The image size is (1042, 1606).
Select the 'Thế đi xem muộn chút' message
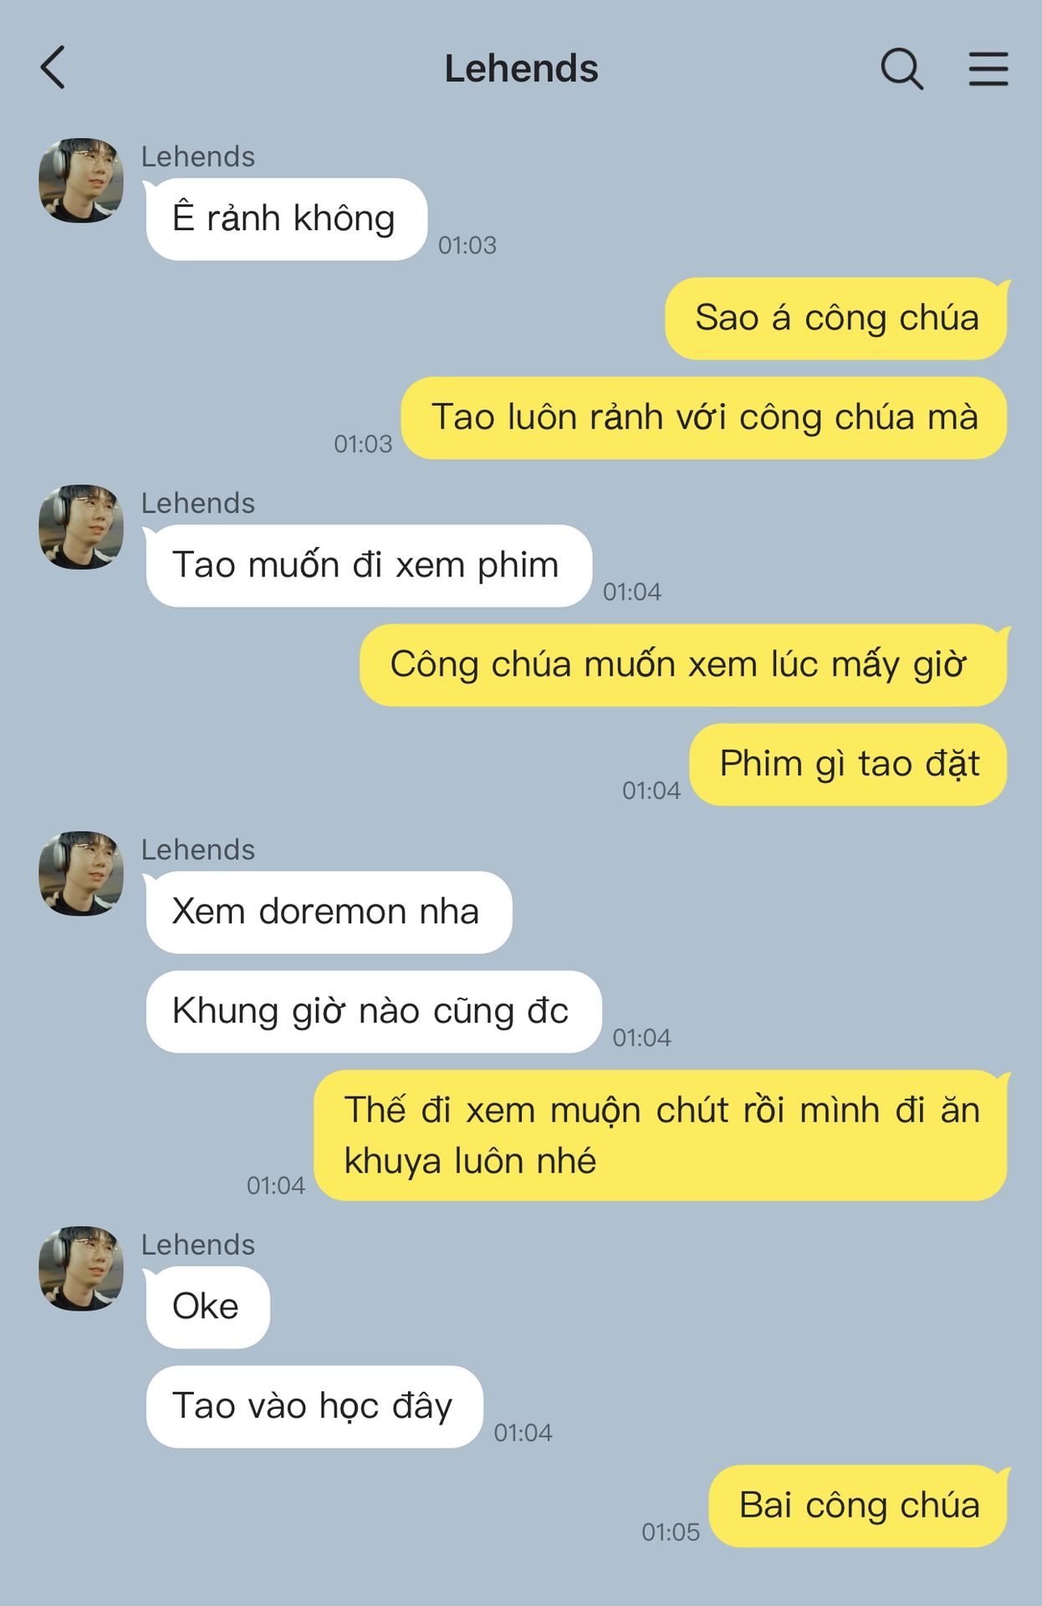(661, 1135)
